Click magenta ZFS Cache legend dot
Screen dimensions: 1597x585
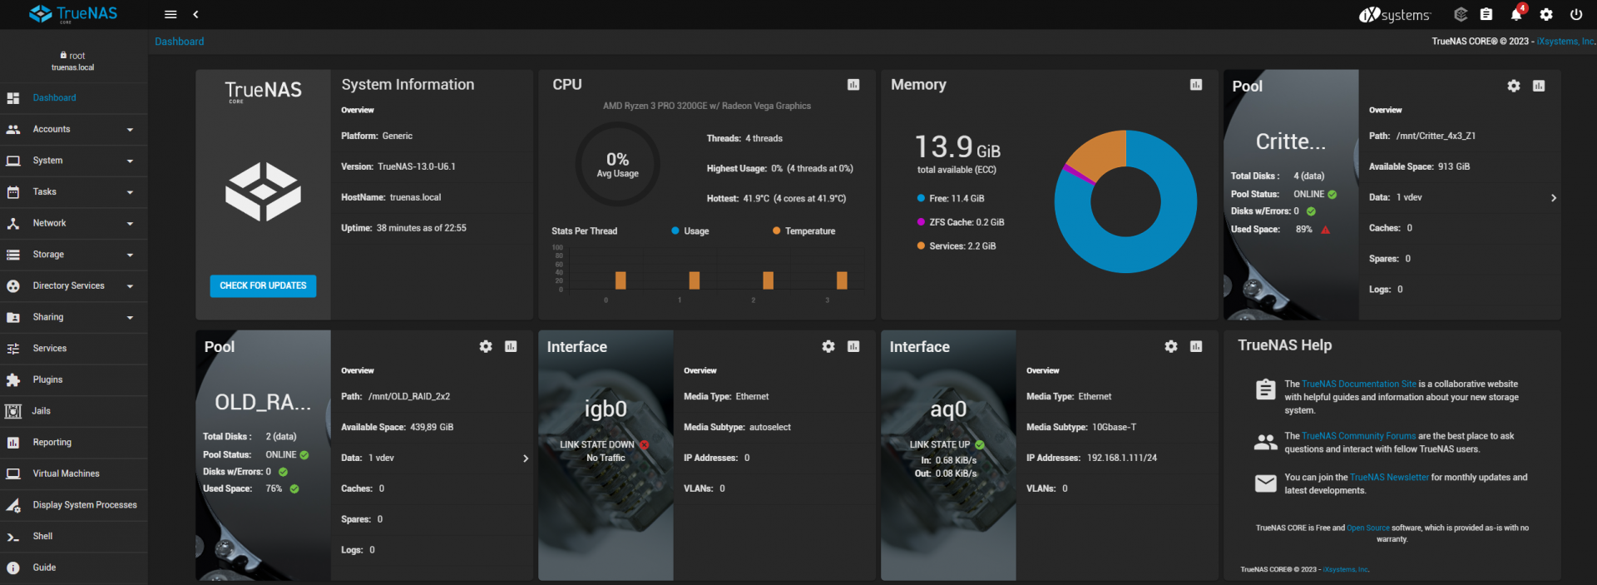tap(921, 222)
